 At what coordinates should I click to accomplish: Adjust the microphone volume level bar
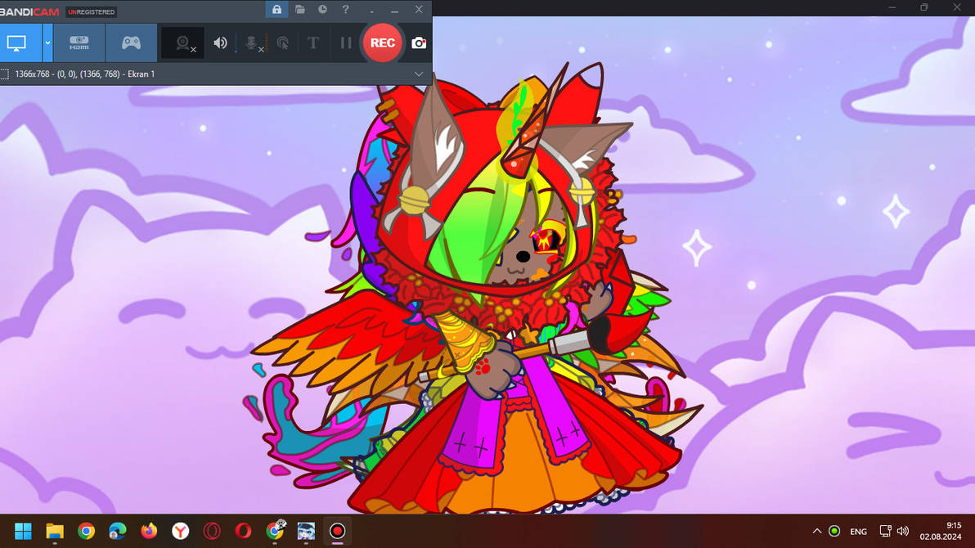(267, 43)
